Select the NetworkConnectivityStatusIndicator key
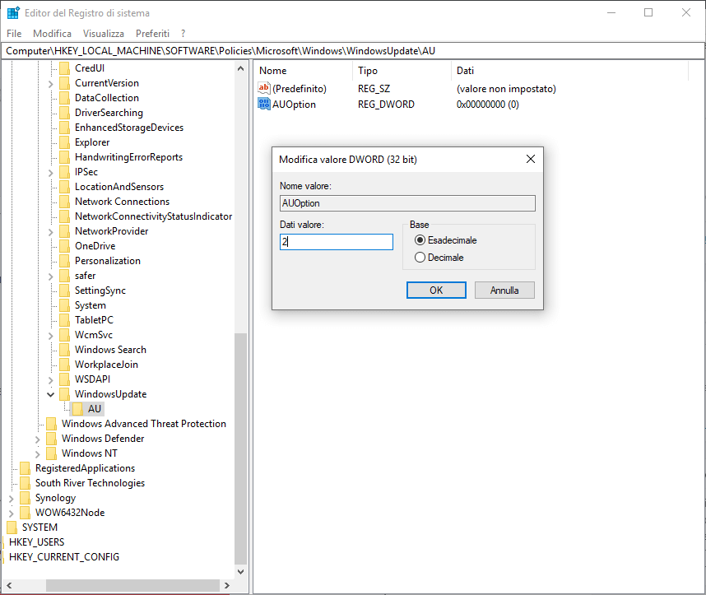Viewport: 706px width, 595px height. (x=153, y=216)
